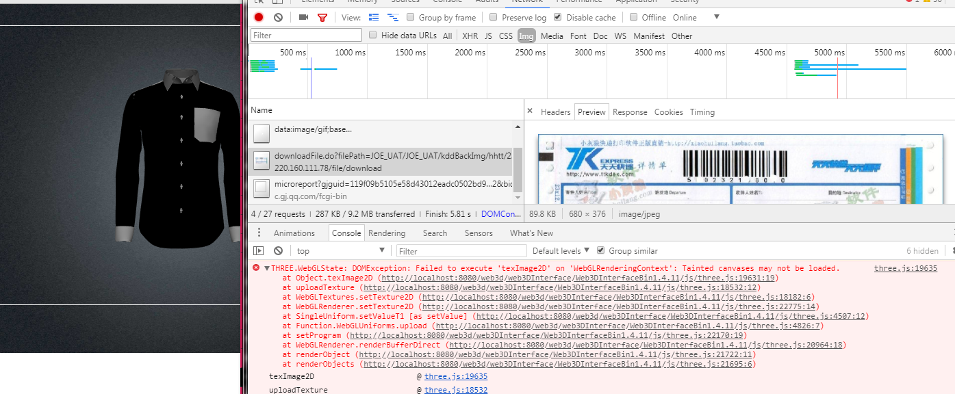Filter requests by JS
955x394 pixels.
coord(488,36)
